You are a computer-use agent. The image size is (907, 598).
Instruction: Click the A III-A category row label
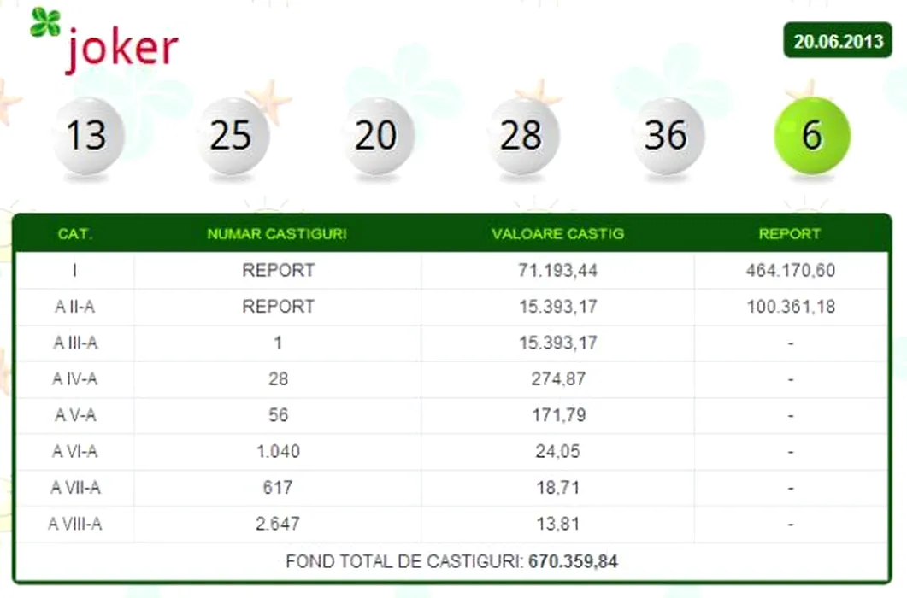75,343
